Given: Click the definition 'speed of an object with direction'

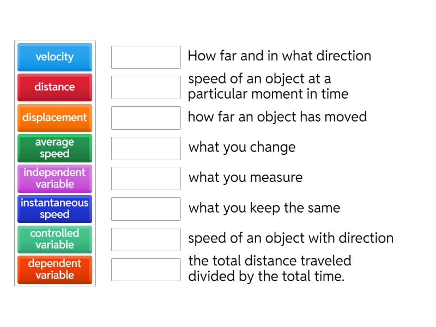Looking at the screenshot, I should [x=290, y=238].
